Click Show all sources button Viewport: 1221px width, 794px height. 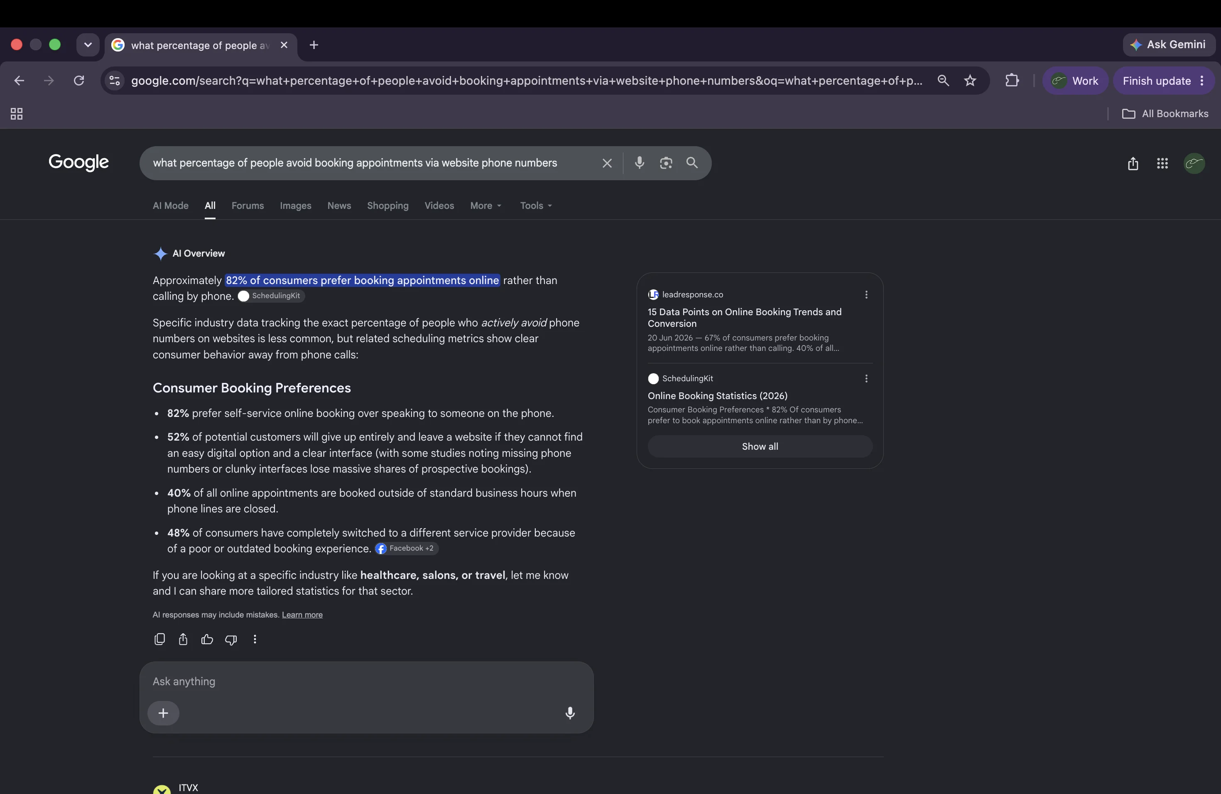pos(760,446)
